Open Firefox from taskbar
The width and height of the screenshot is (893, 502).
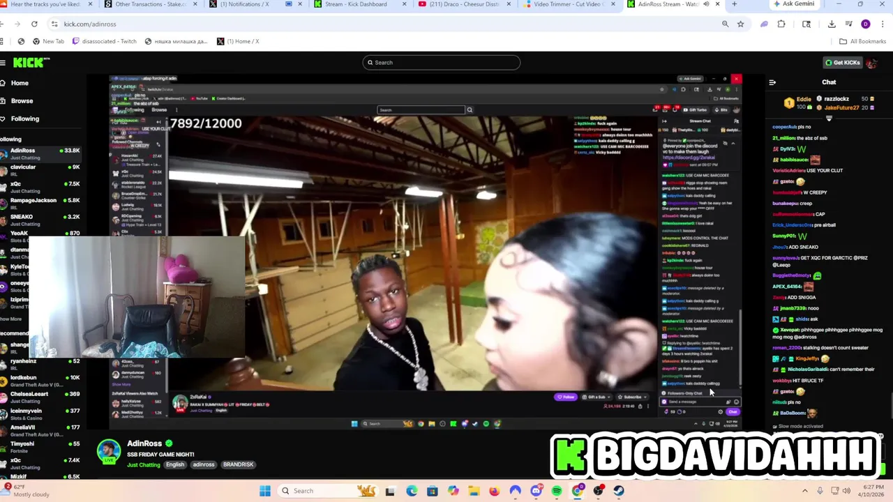495,491
